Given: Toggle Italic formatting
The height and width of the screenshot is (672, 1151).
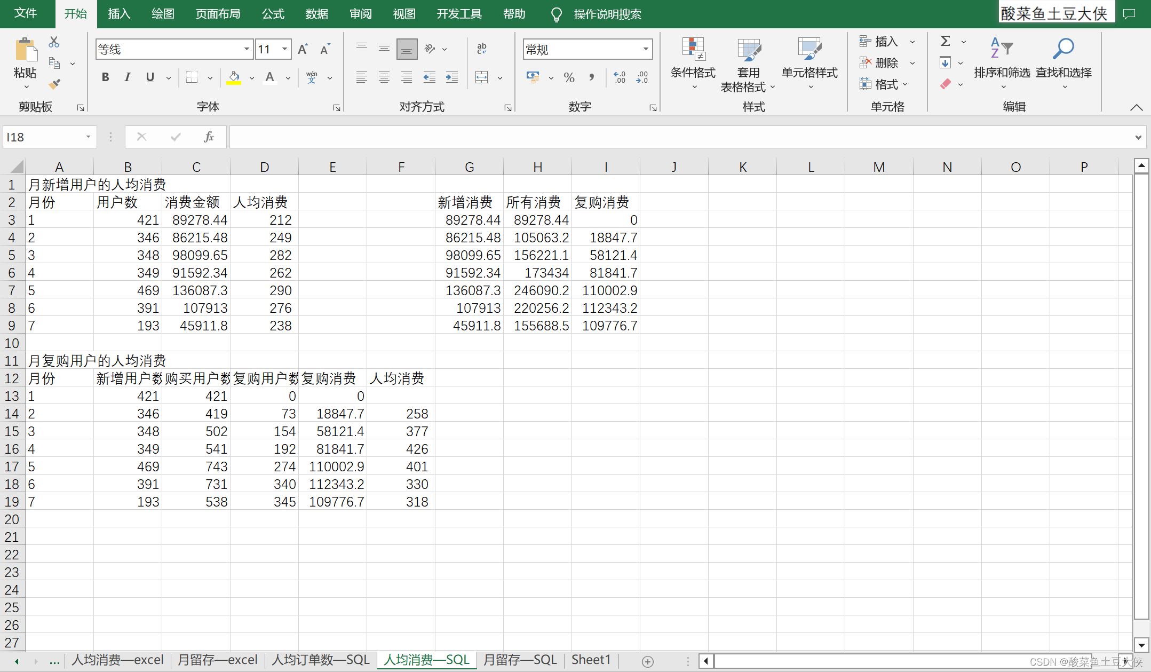Looking at the screenshot, I should click(128, 77).
